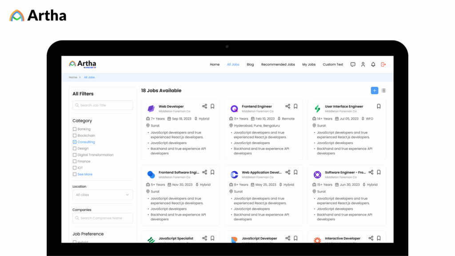Screen dimensions: 455x256
Task: Bookmark the Frontend Engineer job
Action: (295, 106)
